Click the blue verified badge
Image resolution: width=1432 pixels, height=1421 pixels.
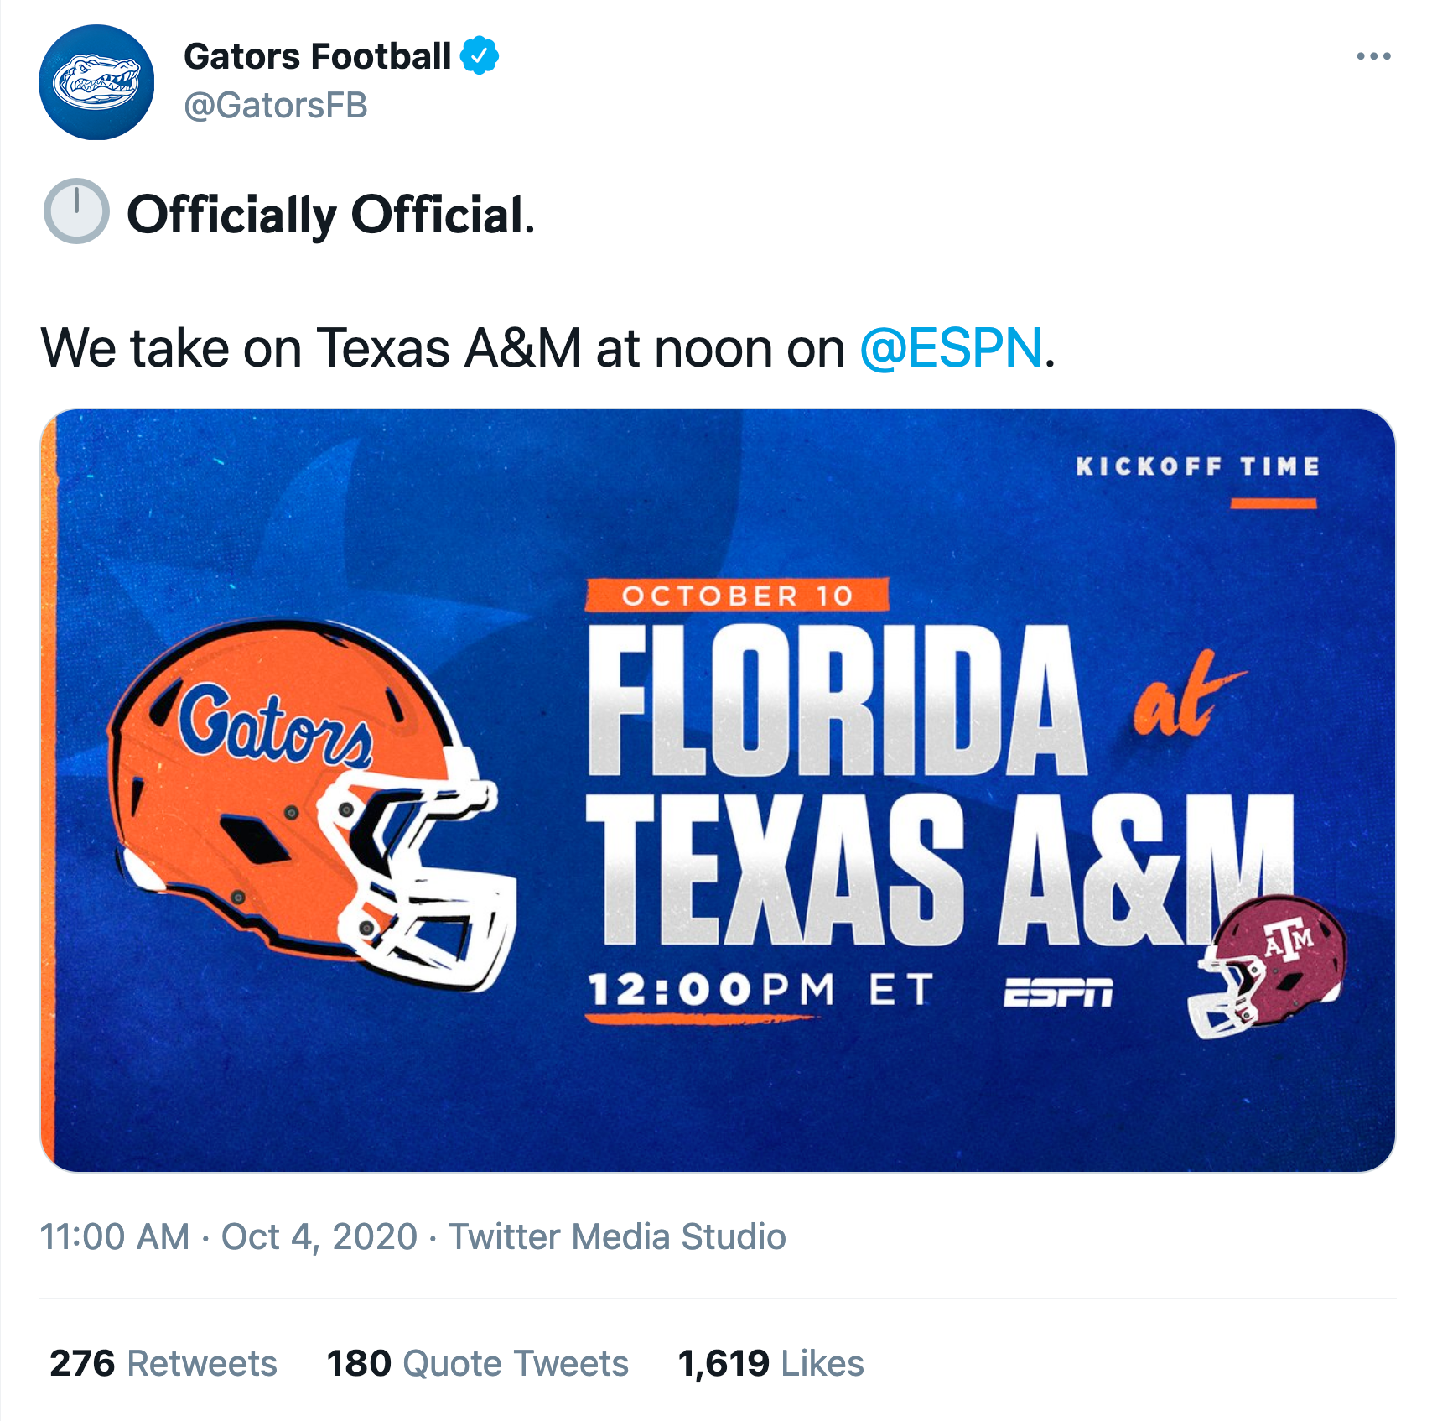[x=480, y=56]
